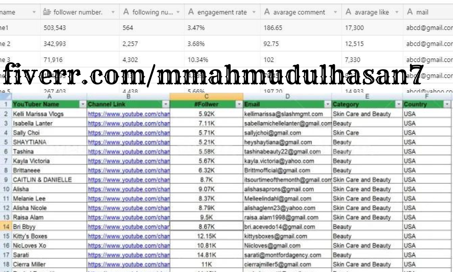The width and height of the screenshot is (453, 272).
Task: Open the Country column filter dropdown
Action: pyautogui.click(x=447, y=104)
